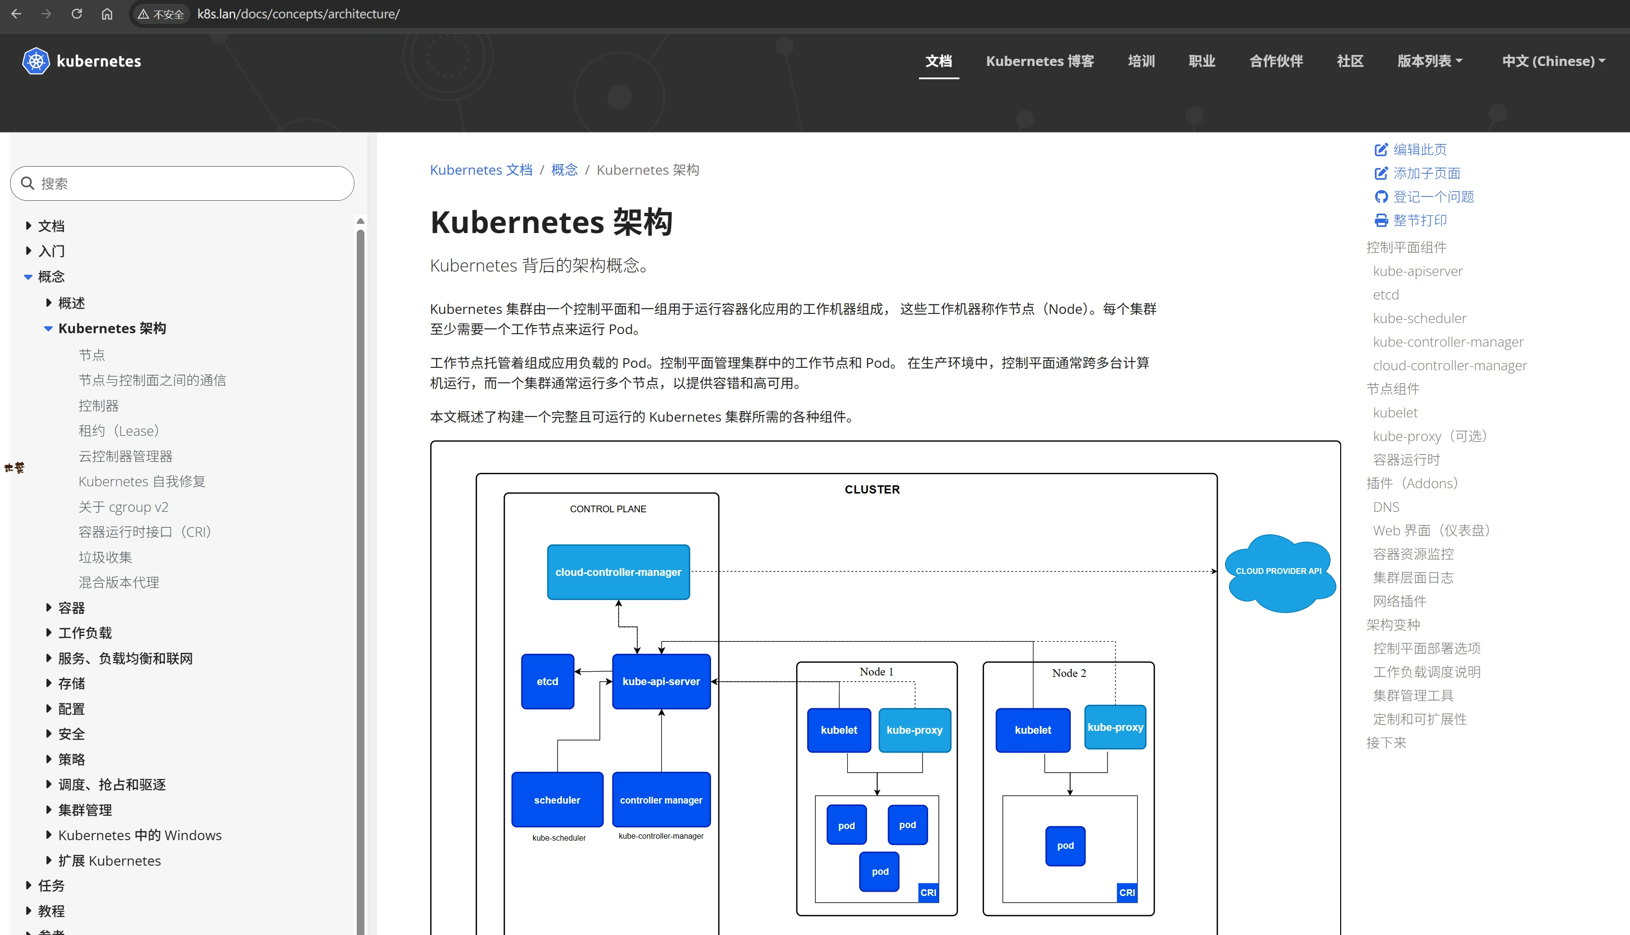Image resolution: width=1630 pixels, height=935 pixels.
Task: Click the sidebar scrollbar up arrow
Action: click(360, 221)
